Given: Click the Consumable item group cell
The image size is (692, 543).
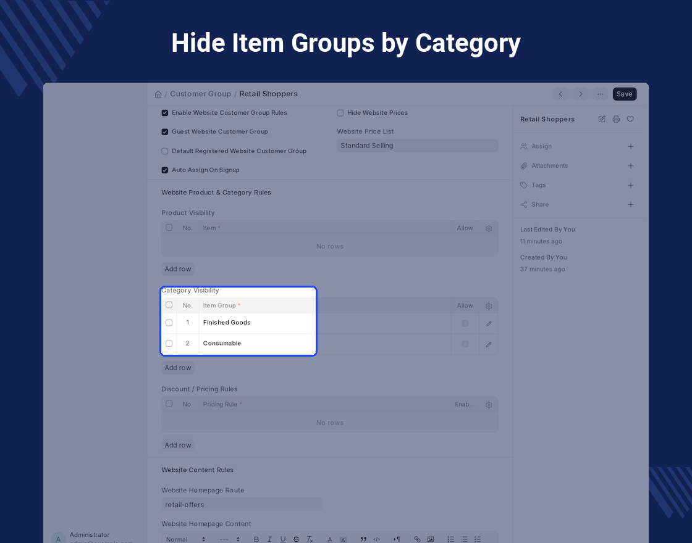Looking at the screenshot, I should (325, 344).
